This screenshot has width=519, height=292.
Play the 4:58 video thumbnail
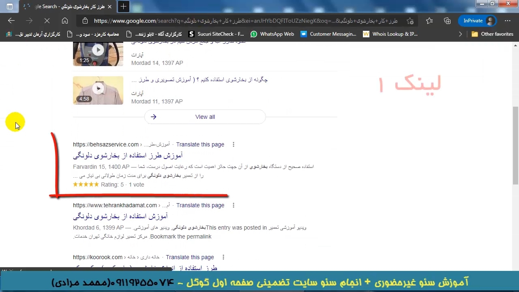tap(98, 90)
